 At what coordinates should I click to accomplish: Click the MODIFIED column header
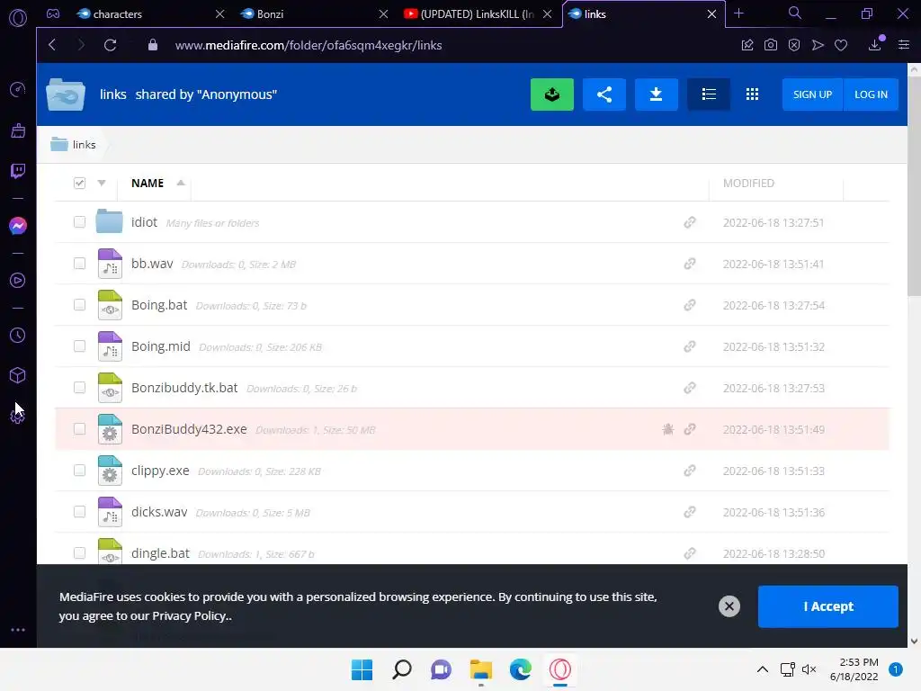pos(748,184)
